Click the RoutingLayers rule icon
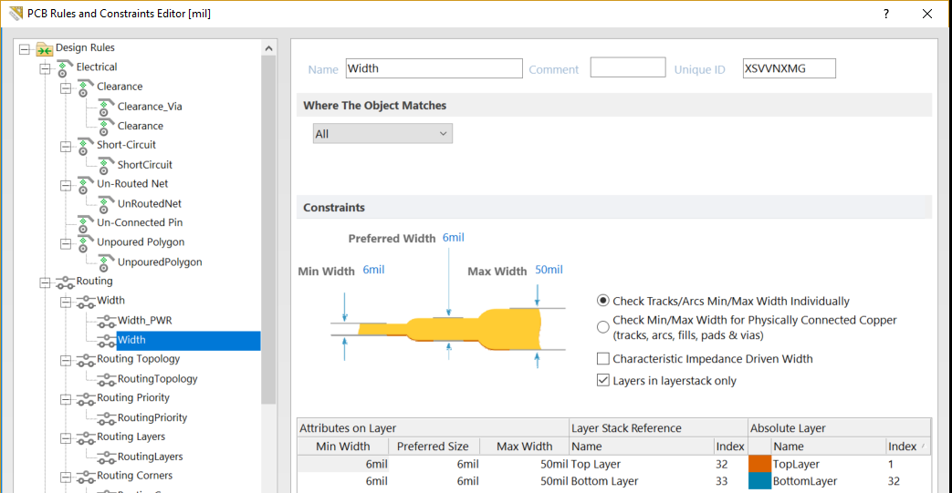This screenshot has height=493, width=952. 106,457
